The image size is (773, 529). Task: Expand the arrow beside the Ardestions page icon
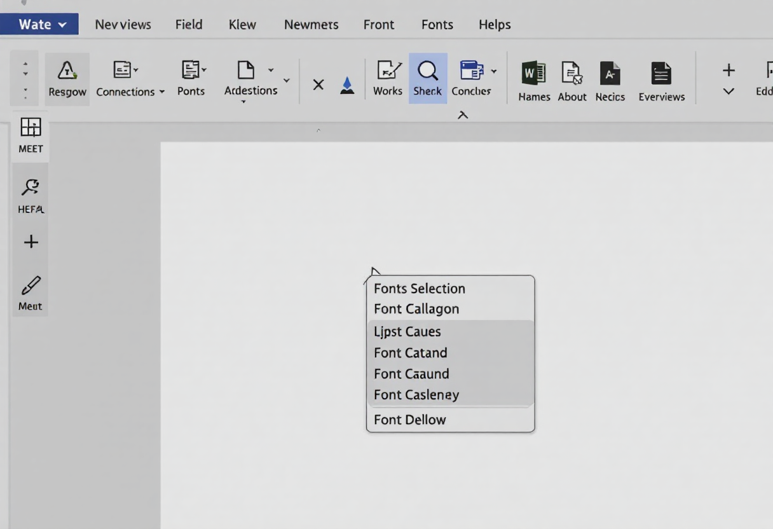coord(271,70)
